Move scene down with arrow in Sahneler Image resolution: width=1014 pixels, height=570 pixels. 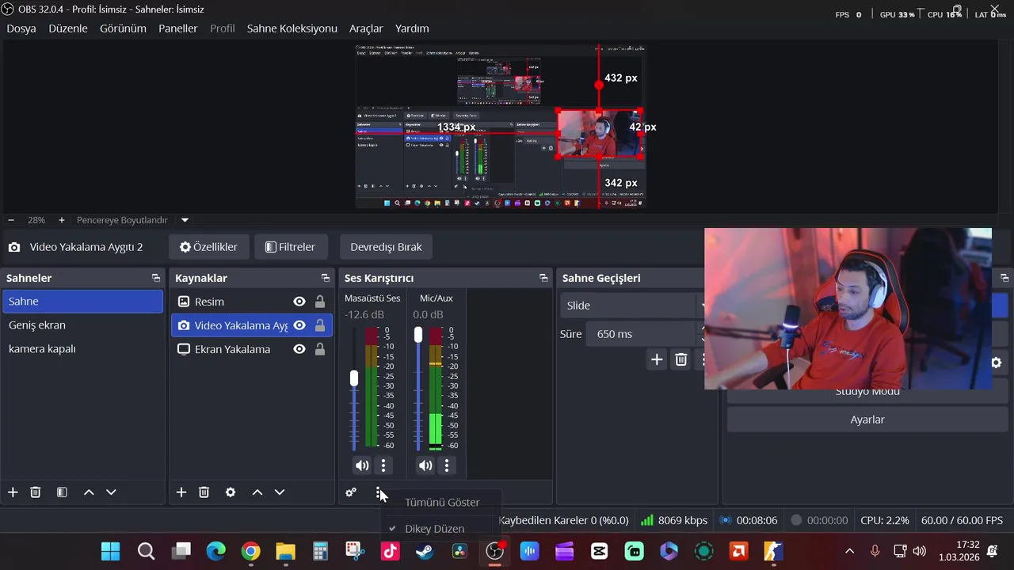tap(111, 492)
